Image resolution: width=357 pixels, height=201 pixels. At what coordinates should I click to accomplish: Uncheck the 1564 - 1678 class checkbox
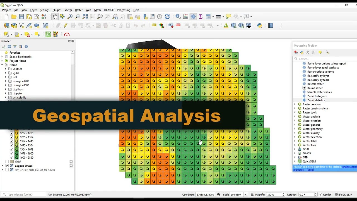pos(11,150)
